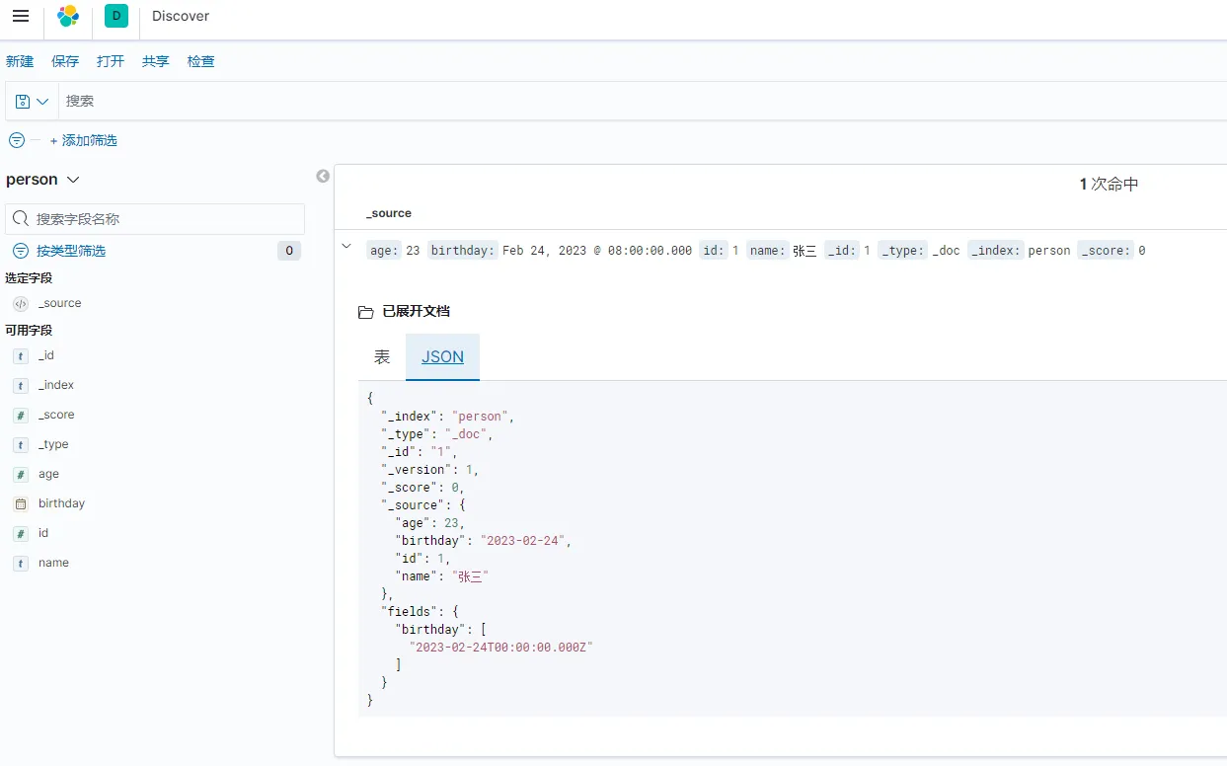Click the birthday date type icon
Screen dimensions: 1227x766
[21, 503]
